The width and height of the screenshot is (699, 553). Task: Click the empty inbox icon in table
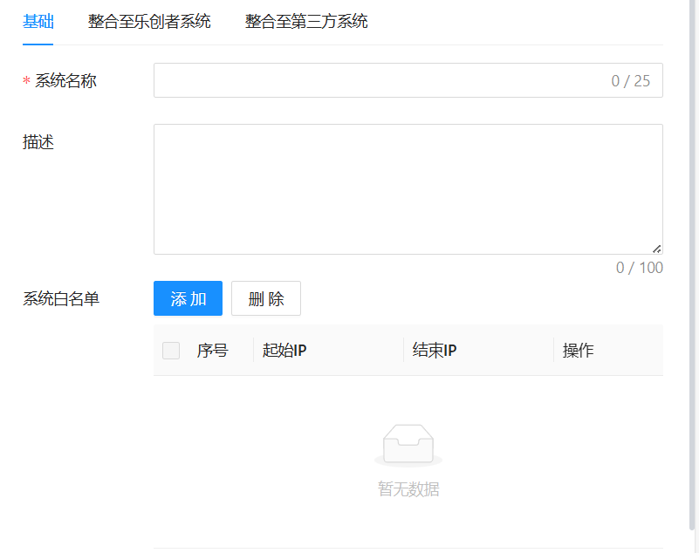(408, 445)
